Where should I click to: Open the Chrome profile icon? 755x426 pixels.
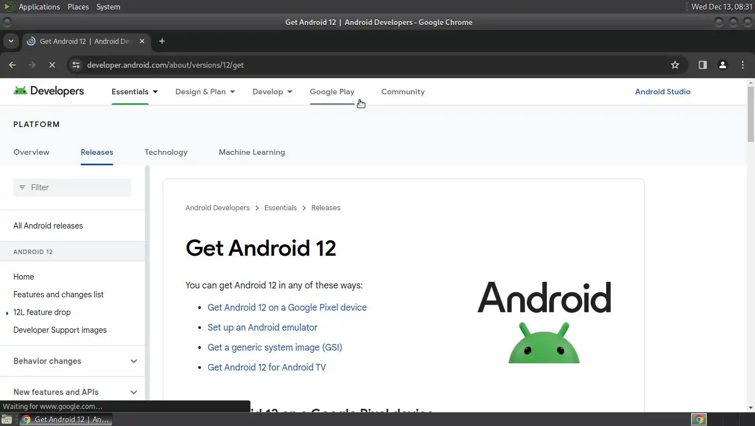pos(723,65)
